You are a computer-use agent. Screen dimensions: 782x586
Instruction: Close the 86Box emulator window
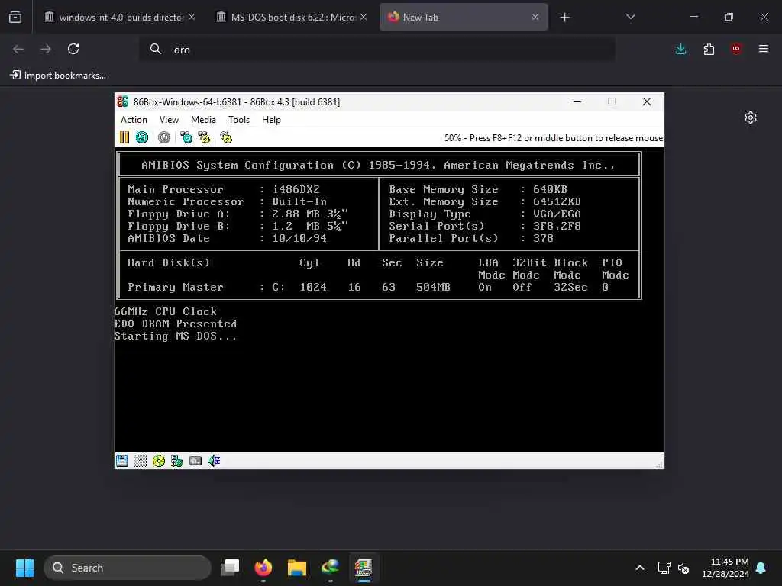click(x=647, y=101)
